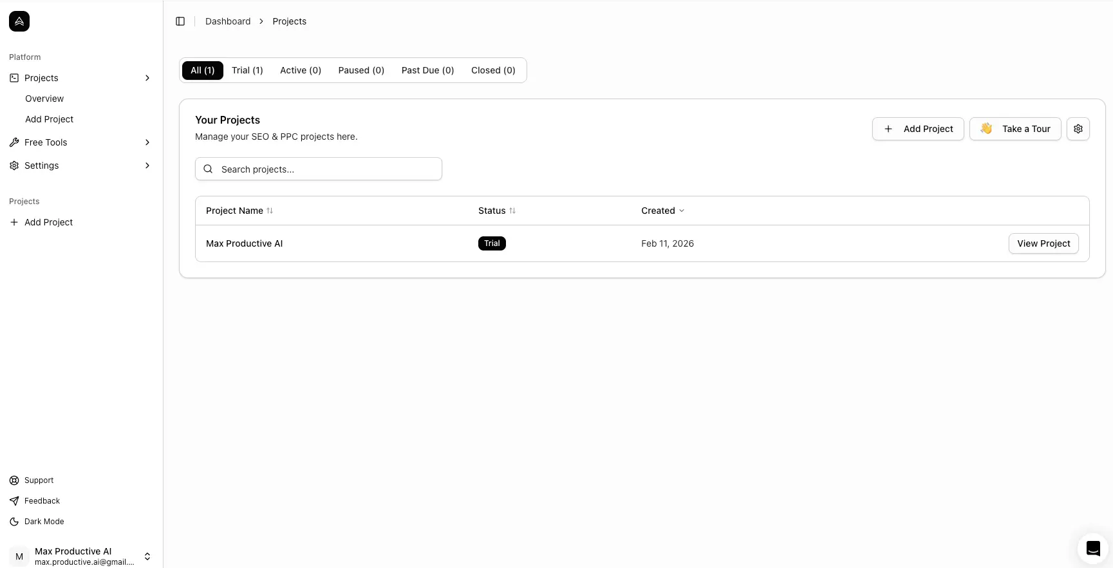Click the Projects breadcrumb
Screen dimensions: 1113x568
tap(290, 21)
